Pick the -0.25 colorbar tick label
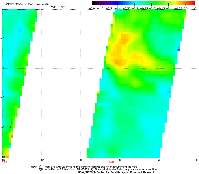Image resolution: width=199 pixels, height=174 pixels. 144,9
